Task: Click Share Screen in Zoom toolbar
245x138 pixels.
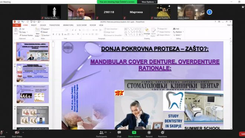Action: click(134, 134)
